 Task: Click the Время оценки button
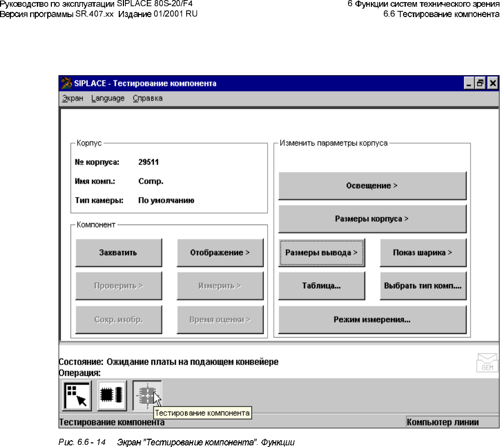(220, 319)
